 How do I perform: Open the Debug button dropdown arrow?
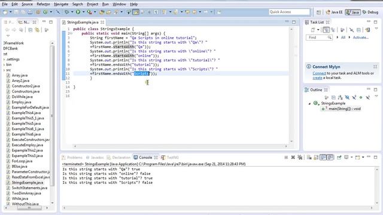pos(72,12)
